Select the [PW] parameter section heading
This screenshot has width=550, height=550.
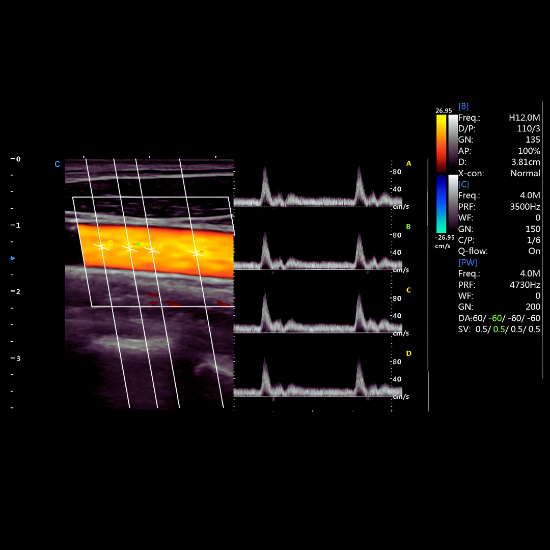pyautogui.click(x=468, y=262)
